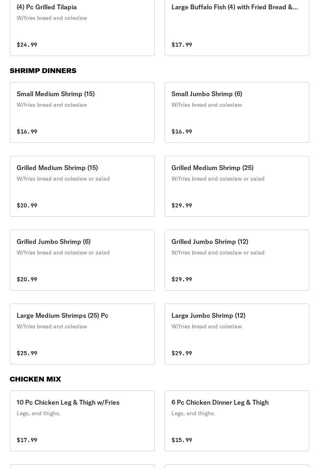This screenshot has height=468, width=319.
Task: Choose Small Jumbo Shrimp (6) dinner
Action: point(237,112)
